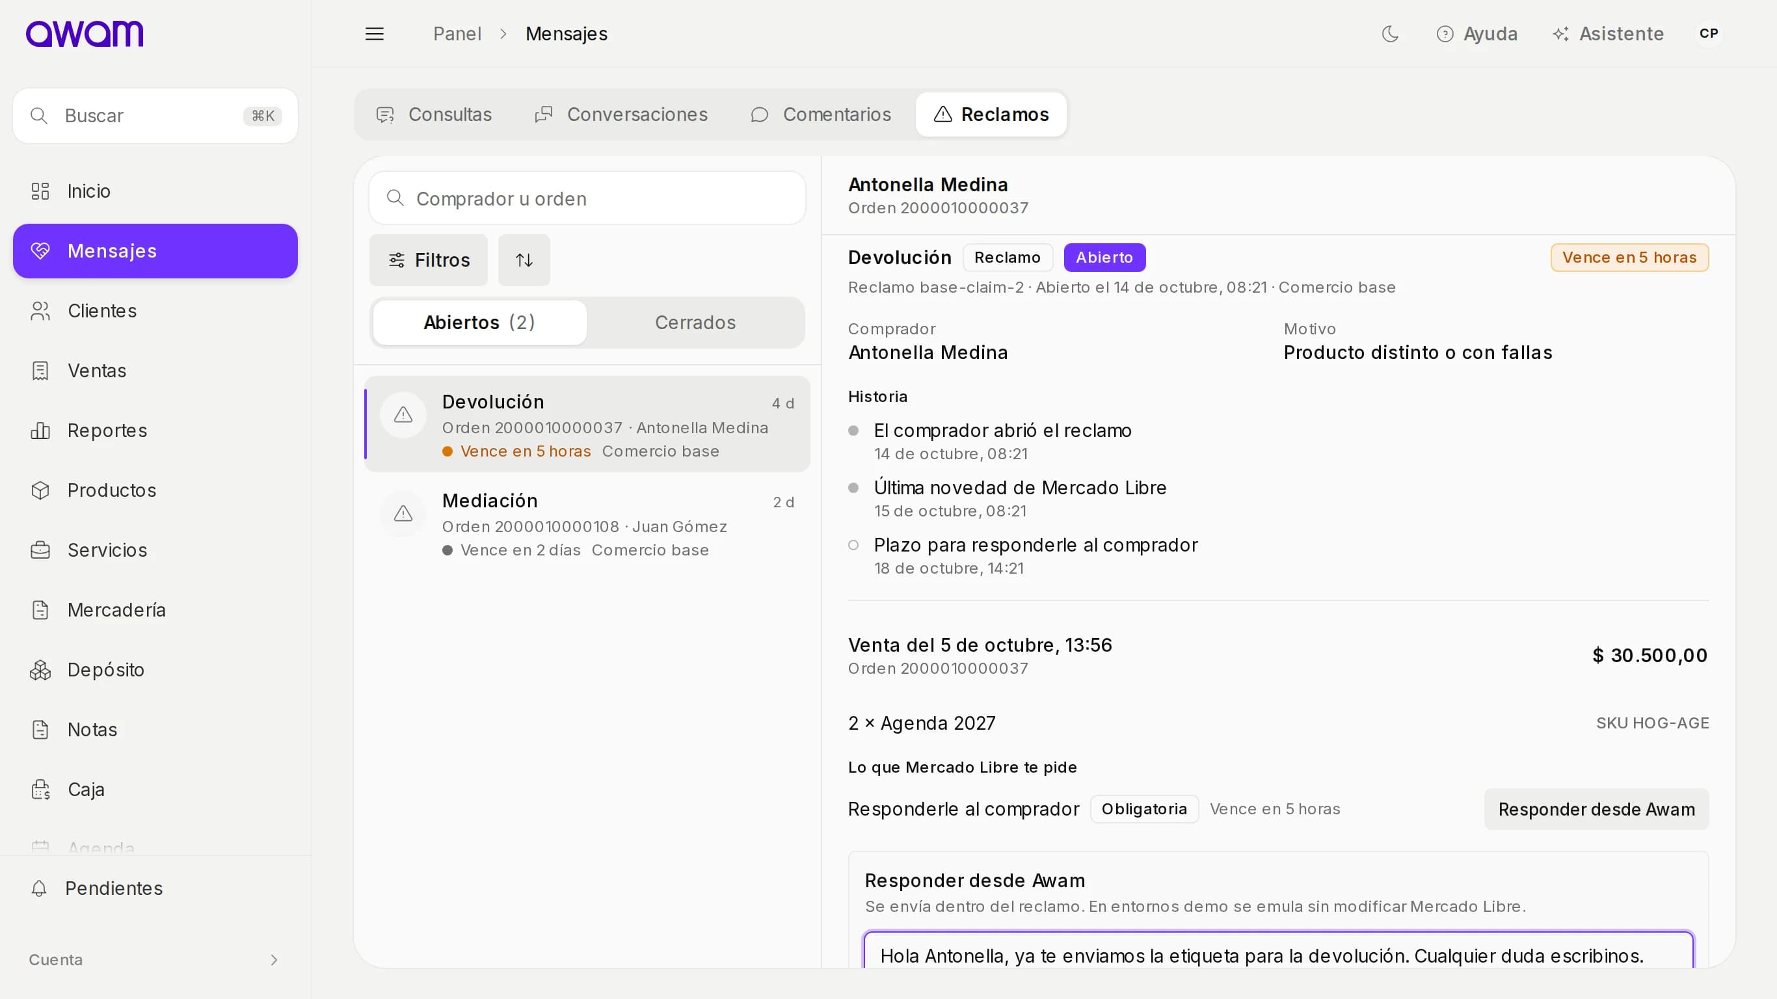Open Clientes section

155,310
